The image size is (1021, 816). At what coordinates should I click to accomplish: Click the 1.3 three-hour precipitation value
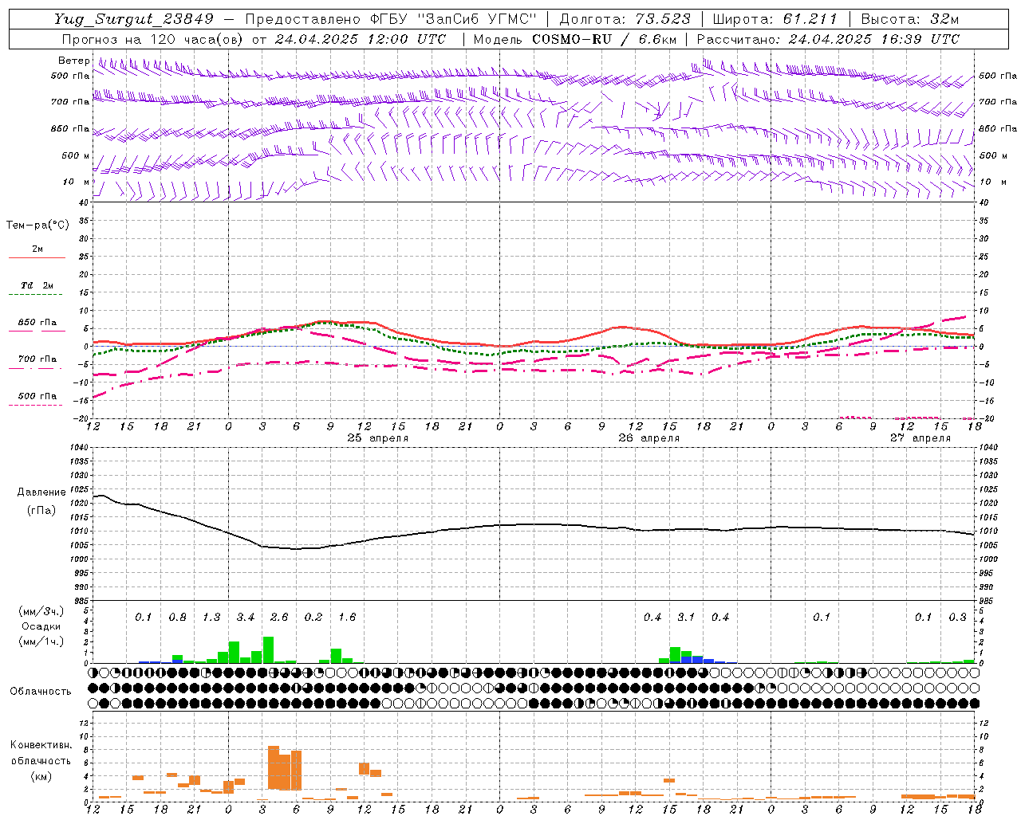pyautogui.click(x=211, y=618)
